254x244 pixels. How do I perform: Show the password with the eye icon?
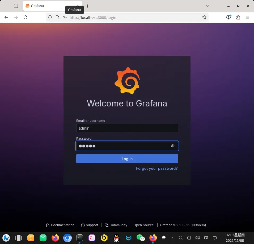173,146
